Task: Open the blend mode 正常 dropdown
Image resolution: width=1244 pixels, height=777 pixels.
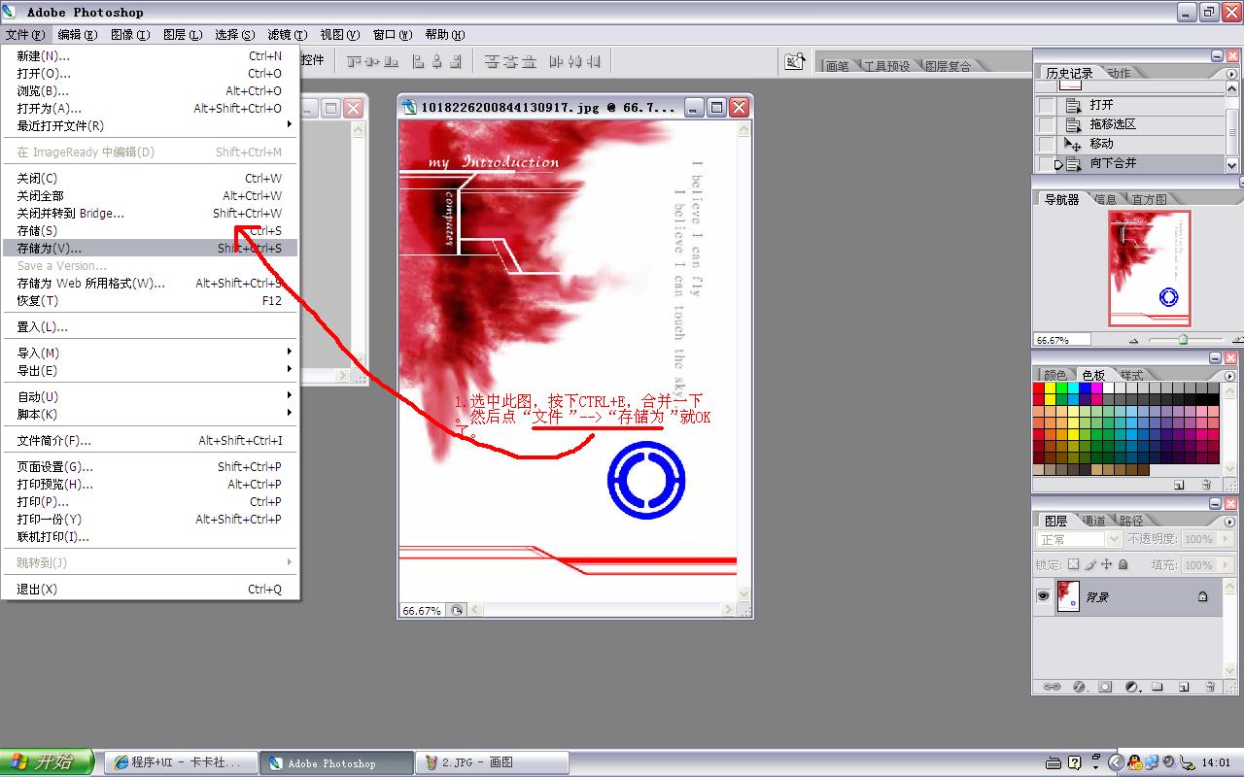Action: pos(1080,539)
